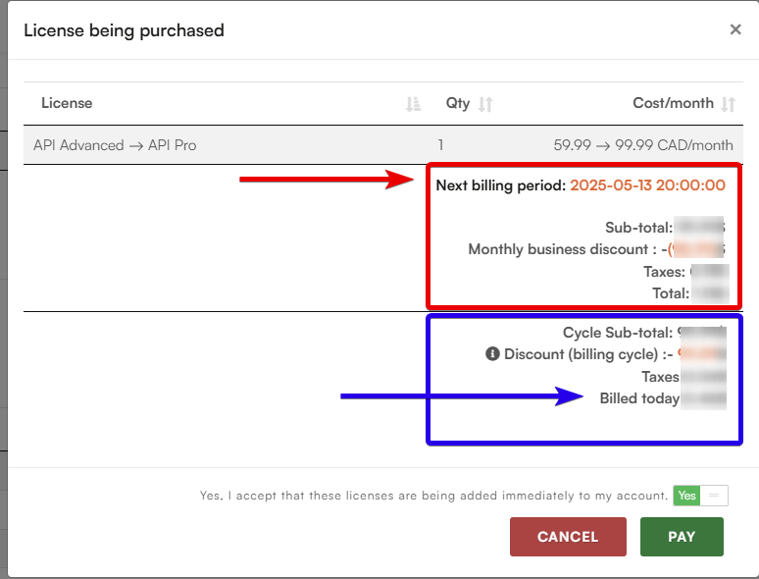Click the Cost/month column header label

tap(673, 103)
